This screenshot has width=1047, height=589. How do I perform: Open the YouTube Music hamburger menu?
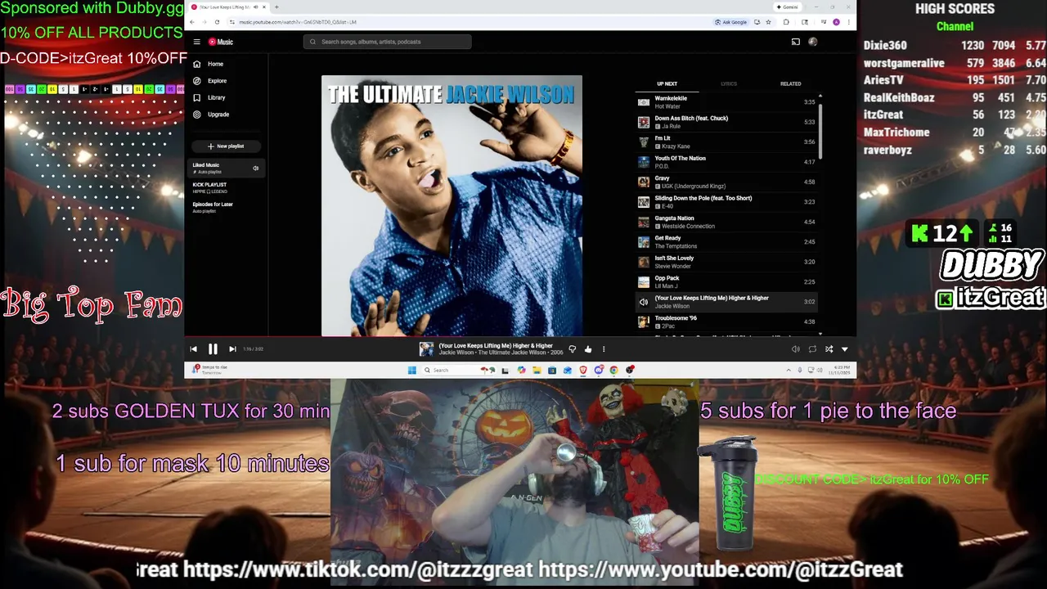tap(197, 42)
